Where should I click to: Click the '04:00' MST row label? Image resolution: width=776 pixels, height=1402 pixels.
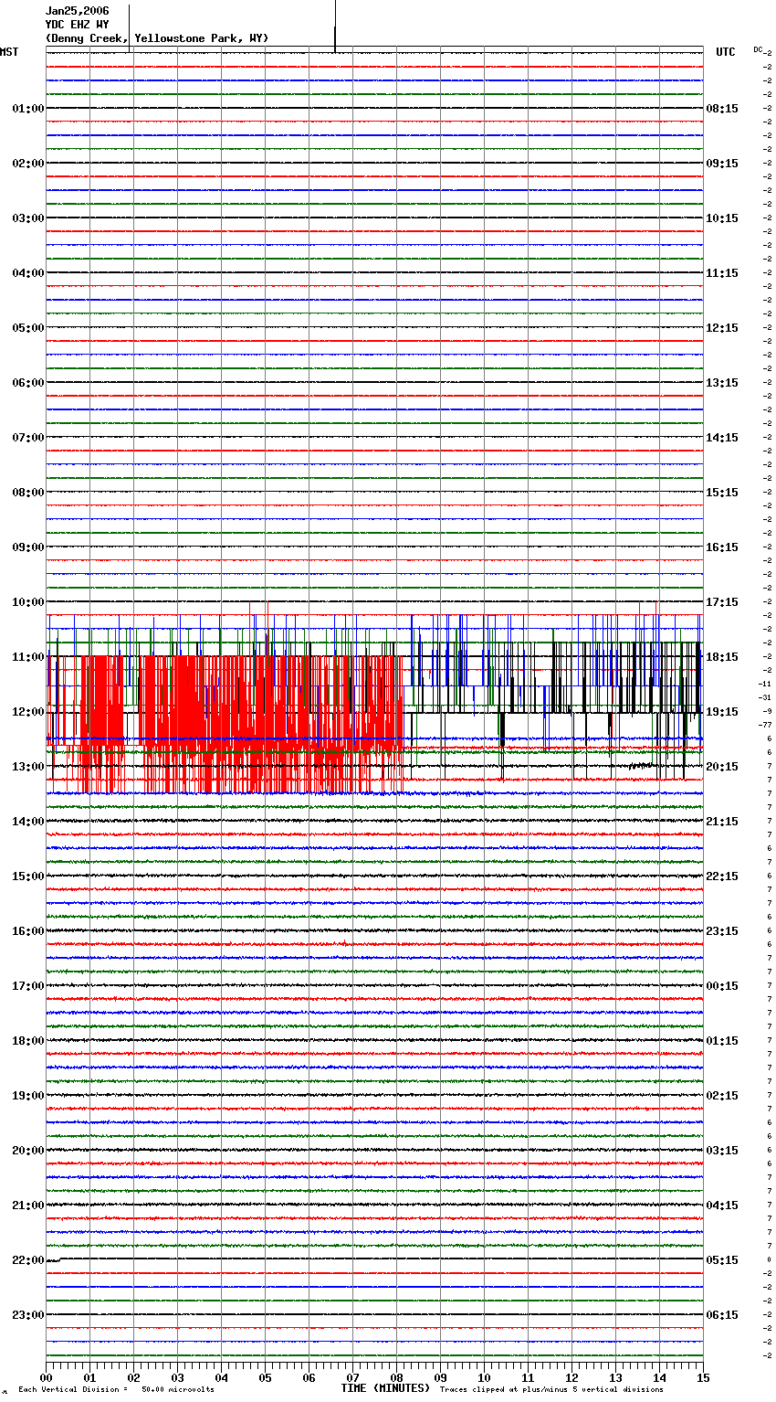28,273
